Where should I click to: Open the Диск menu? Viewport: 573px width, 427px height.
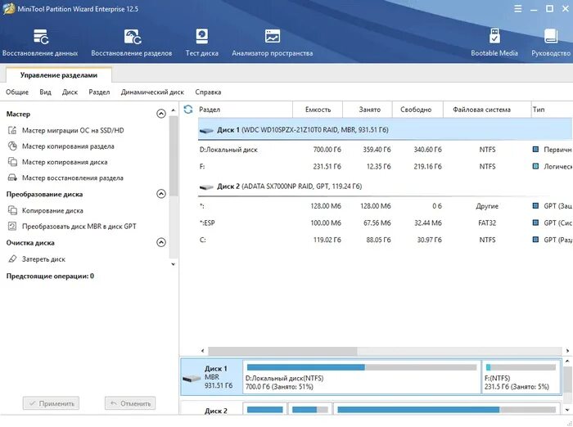(x=70, y=92)
